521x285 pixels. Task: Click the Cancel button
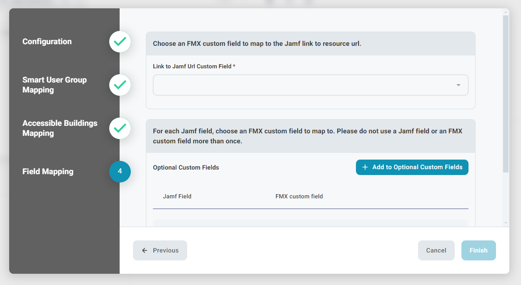[436, 250]
